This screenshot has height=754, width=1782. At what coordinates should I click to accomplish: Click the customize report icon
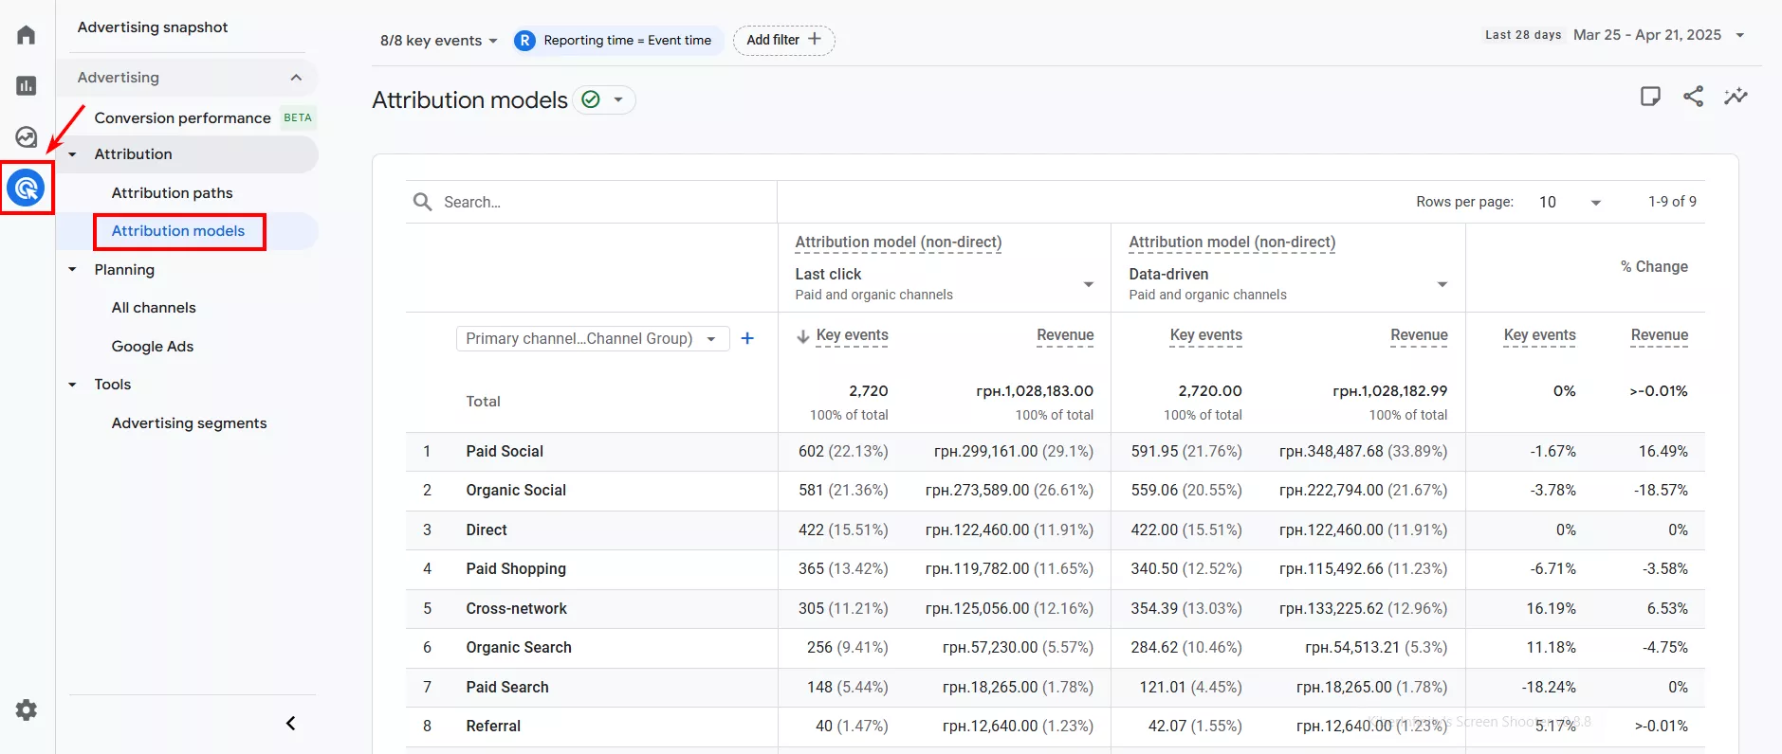pyautogui.click(x=1650, y=96)
